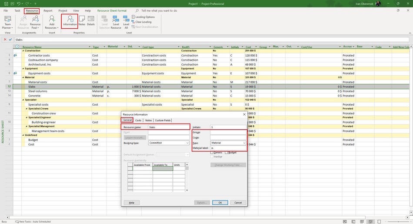Open resource Information dialog from ribbon

70,21
